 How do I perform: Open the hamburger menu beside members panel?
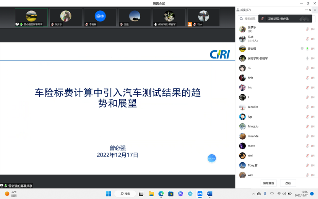[315, 10]
